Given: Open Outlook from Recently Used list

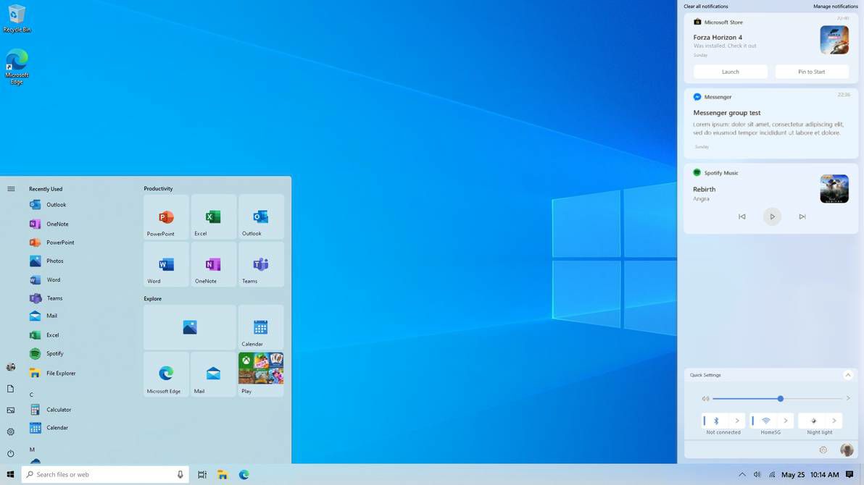Looking at the screenshot, I should pos(48,205).
